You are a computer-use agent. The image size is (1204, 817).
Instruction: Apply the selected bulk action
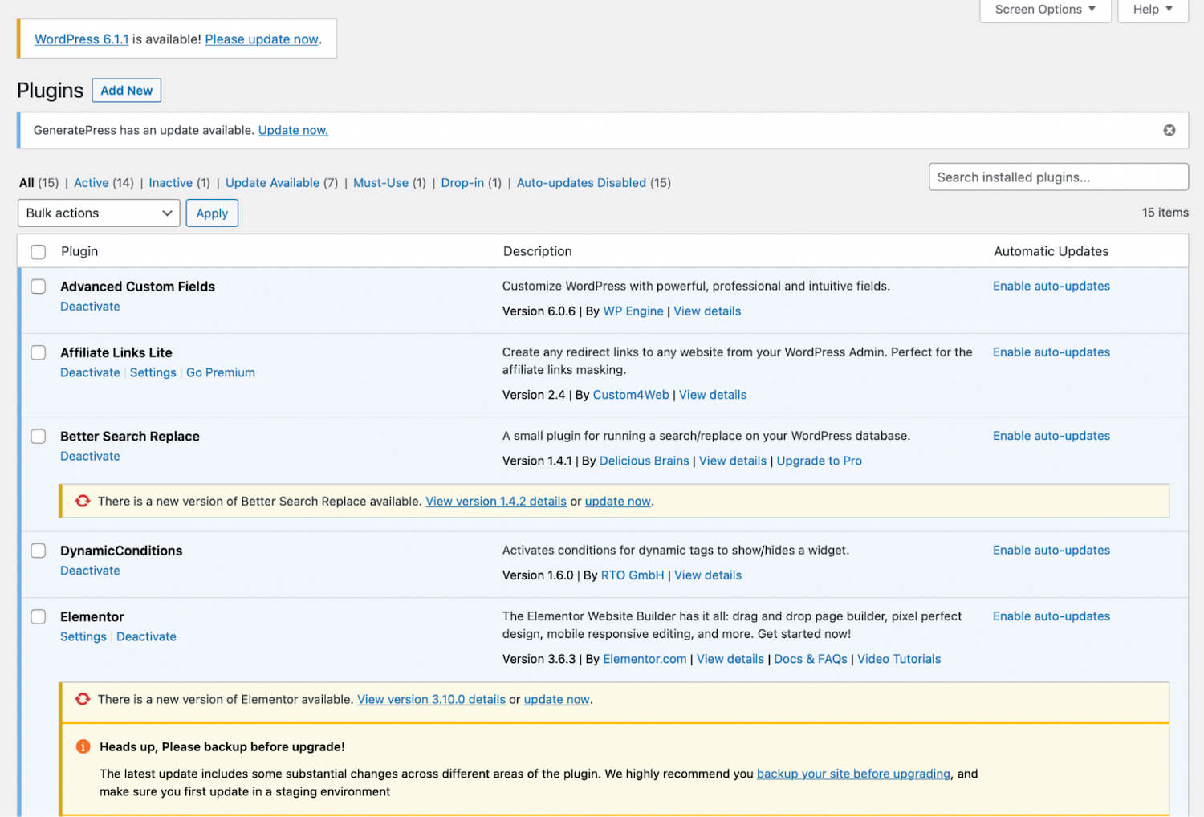pos(212,213)
